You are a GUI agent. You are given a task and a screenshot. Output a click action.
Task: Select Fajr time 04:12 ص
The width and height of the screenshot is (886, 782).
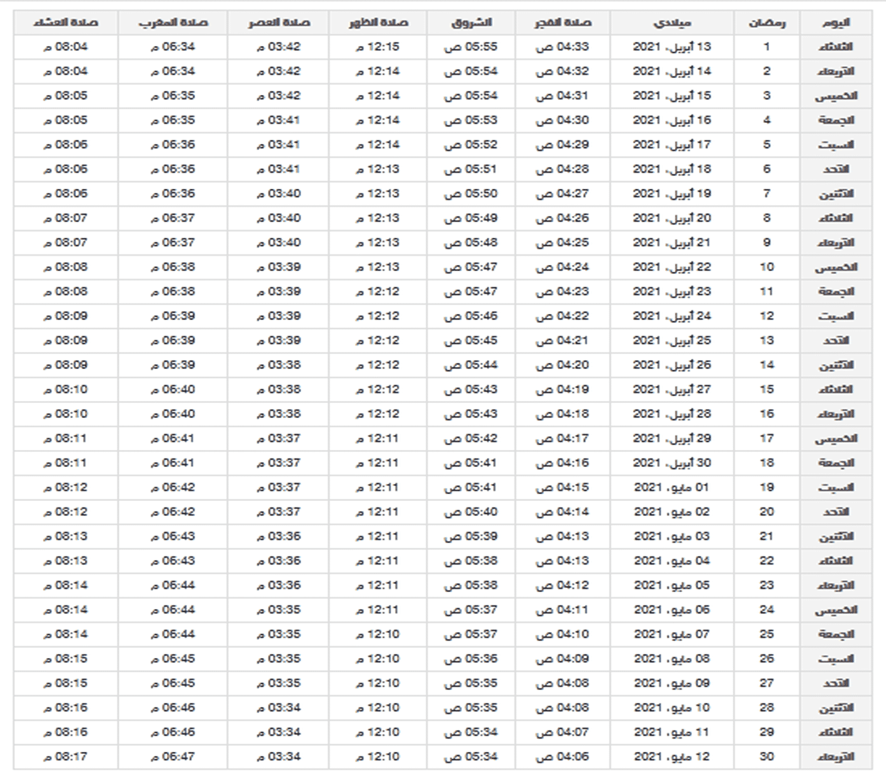562,585
